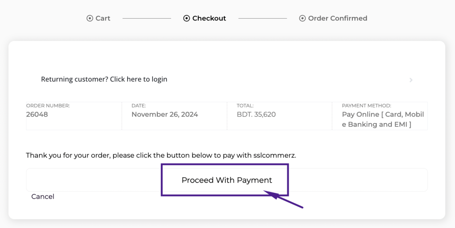Click the Cart step circle icon
This screenshot has height=228, width=455.
point(90,18)
